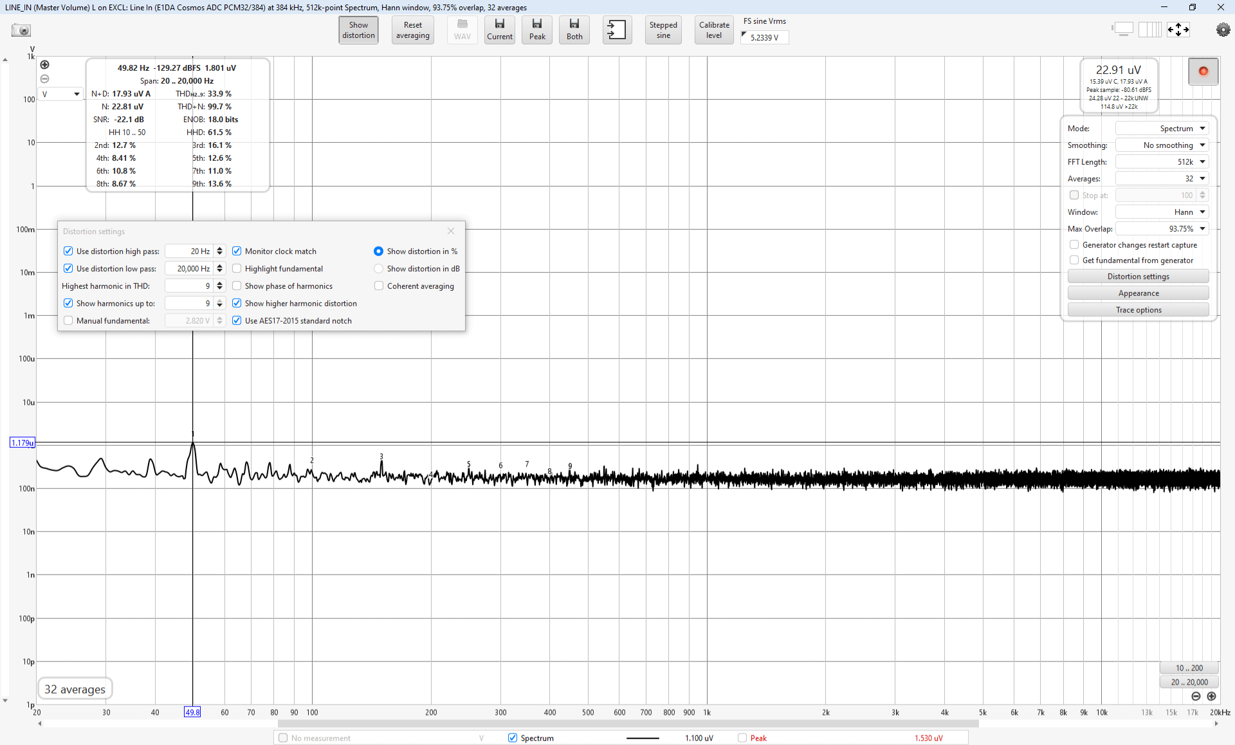Open Calibrate level tool
This screenshot has width=1235, height=745.
tap(714, 30)
